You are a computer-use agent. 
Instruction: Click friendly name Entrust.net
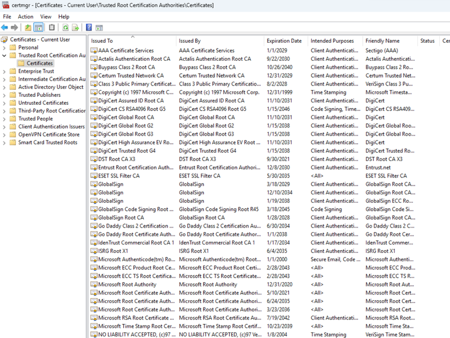coord(378,167)
